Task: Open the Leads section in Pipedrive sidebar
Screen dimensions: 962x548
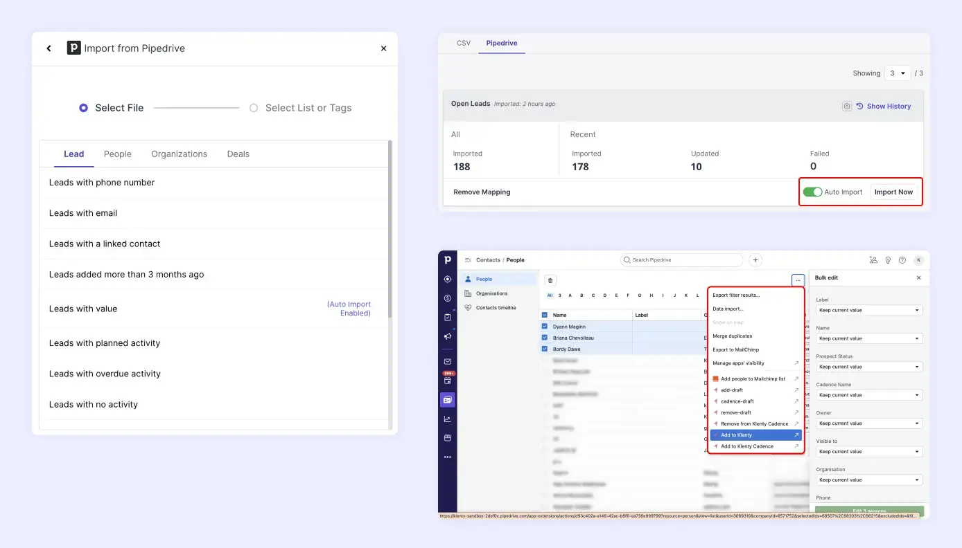Action: point(448,280)
